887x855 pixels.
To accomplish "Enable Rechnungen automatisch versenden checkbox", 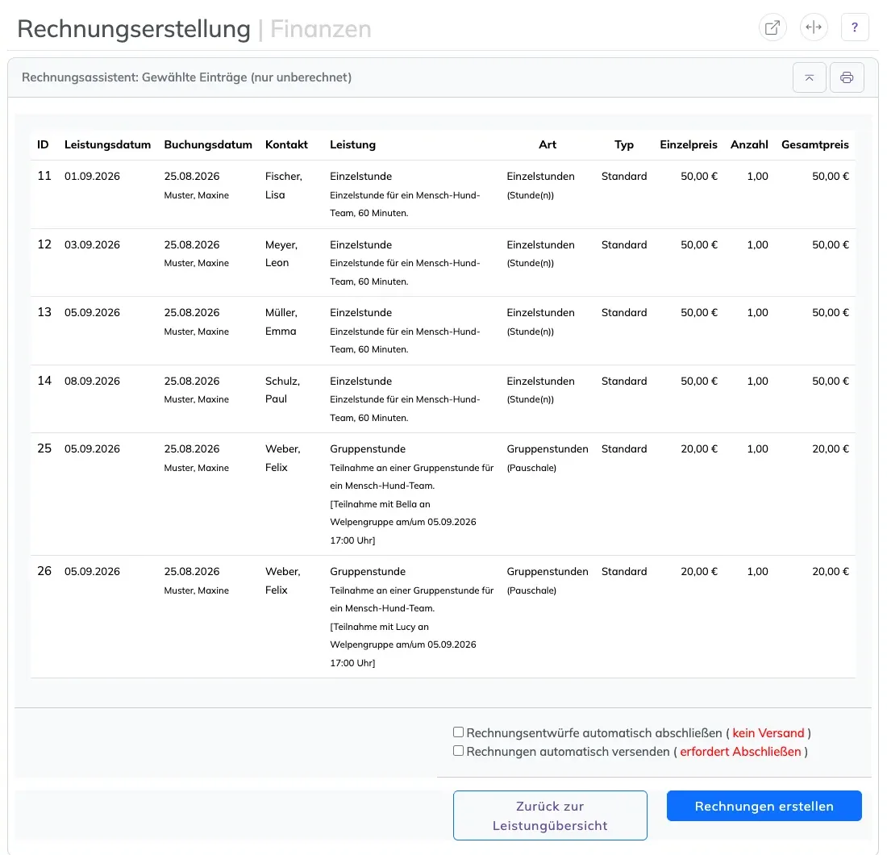I will click(458, 751).
